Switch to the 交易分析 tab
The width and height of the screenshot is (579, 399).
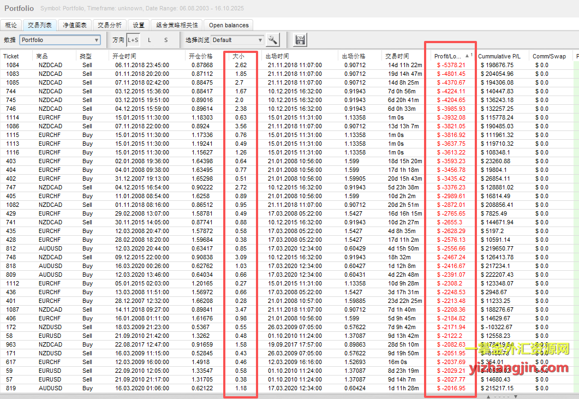(110, 25)
